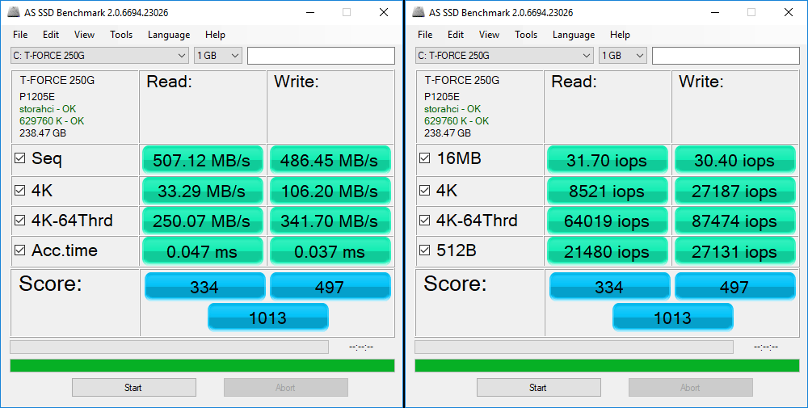Minimize the window showing MB/s results
This screenshot has width=808, height=408.
click(309, 12)
